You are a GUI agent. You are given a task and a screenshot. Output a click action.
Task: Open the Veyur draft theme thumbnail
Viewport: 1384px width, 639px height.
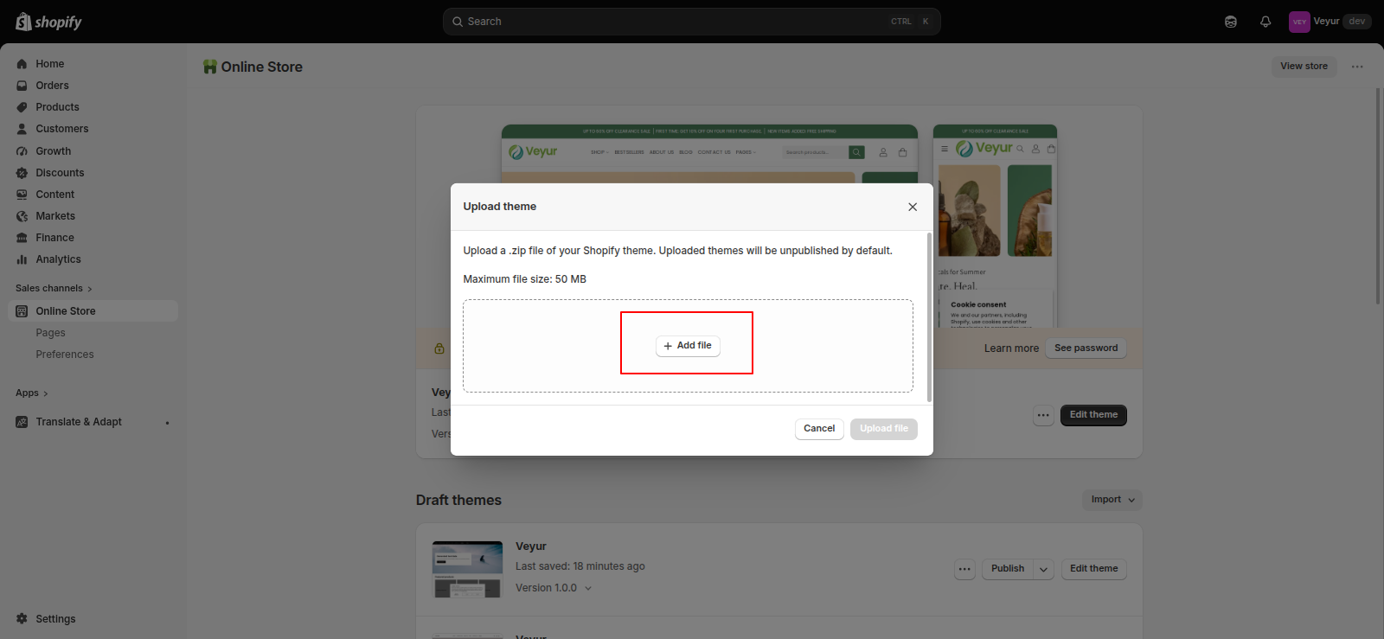click(467, 570)
